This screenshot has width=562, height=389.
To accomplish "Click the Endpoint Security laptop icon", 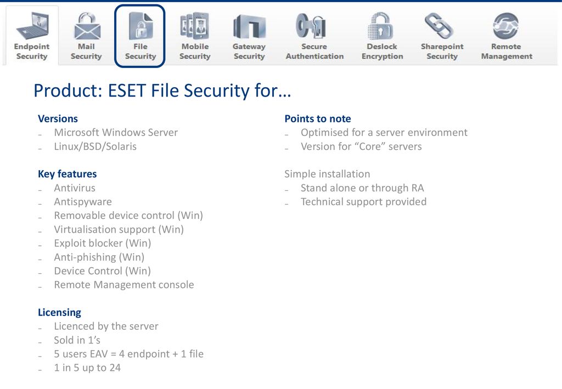I will (32, 26).
